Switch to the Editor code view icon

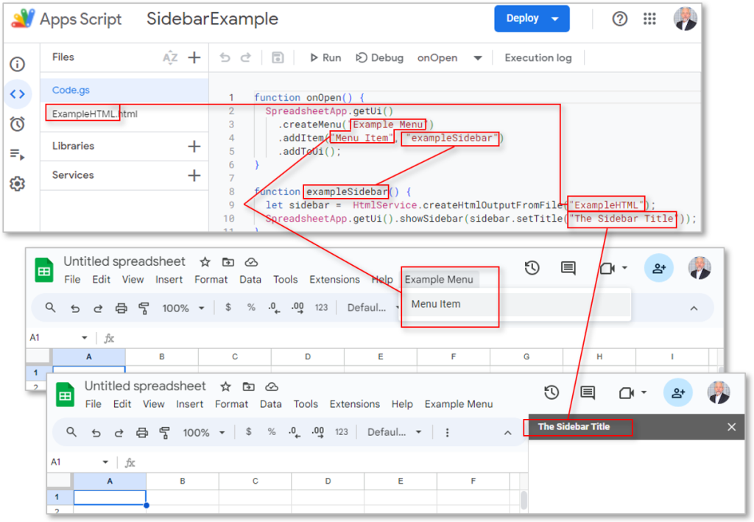pos(17,94)
